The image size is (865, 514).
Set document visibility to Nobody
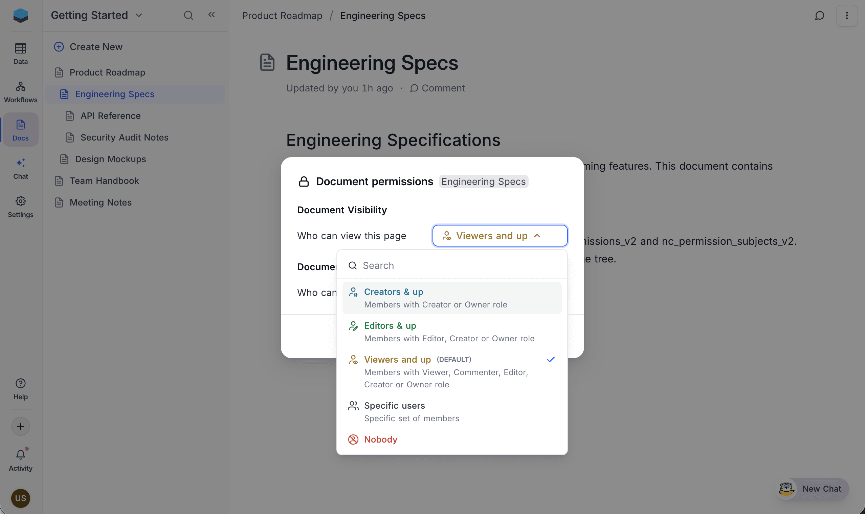(x=380, y=439)
